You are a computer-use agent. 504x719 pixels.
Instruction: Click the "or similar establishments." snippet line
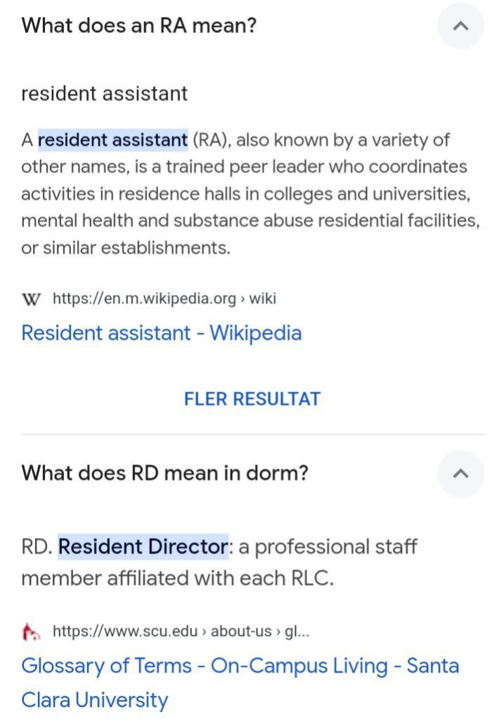125,248
